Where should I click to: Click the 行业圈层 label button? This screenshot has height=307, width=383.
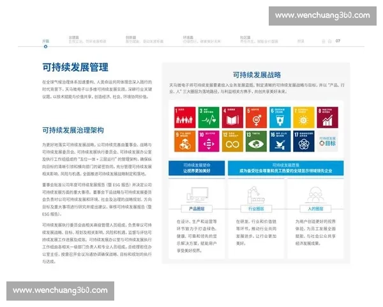pyautogui.click(x=256, y=209)
